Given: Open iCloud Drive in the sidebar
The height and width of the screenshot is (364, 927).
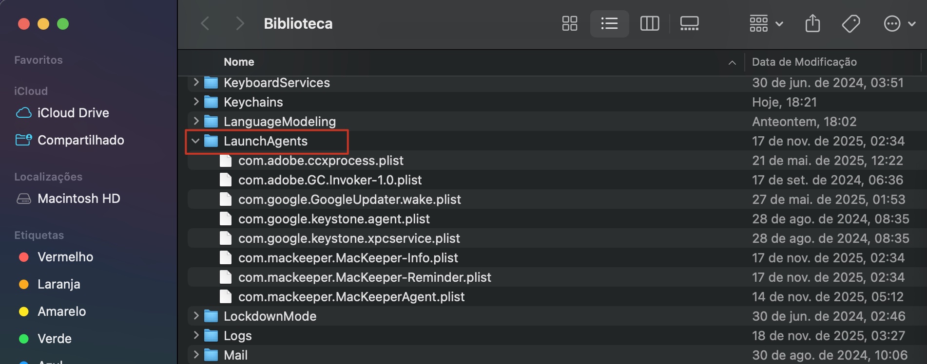Looking at the screenshot, I should [x=73, y=113].
